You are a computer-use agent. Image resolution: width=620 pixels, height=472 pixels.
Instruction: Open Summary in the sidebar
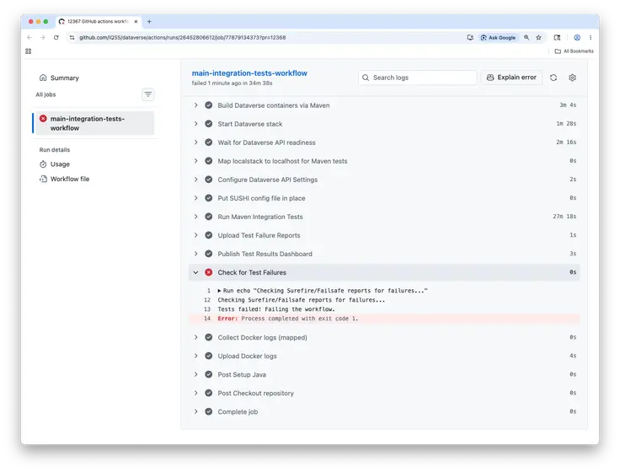click(59, 78)
